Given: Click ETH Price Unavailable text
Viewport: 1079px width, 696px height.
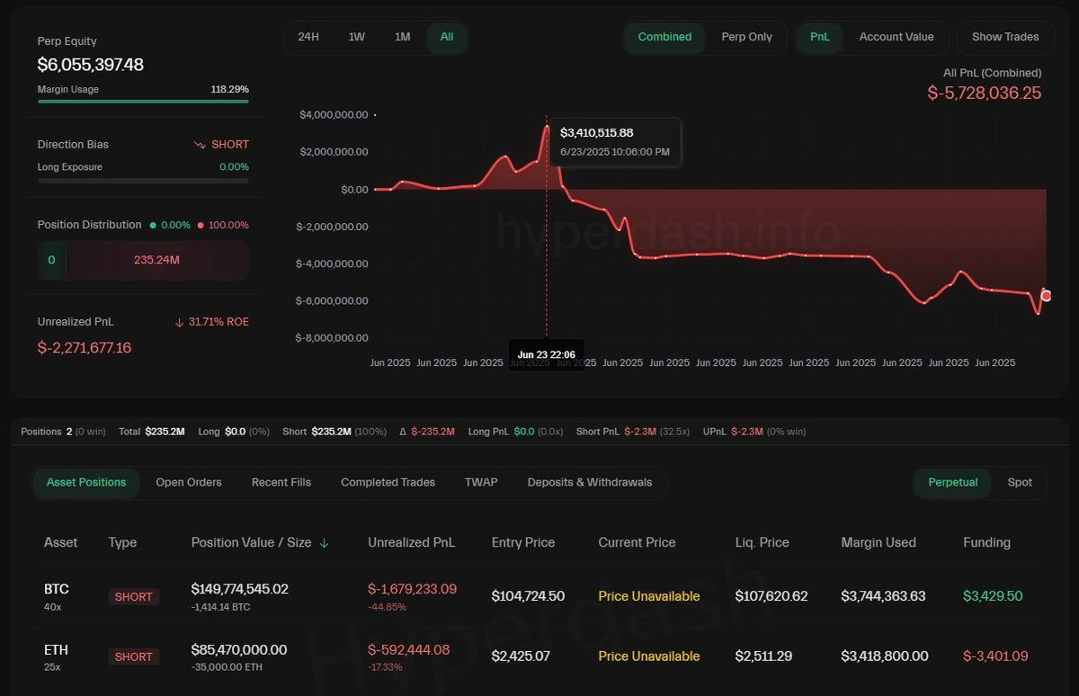Looking at the screenshot, I should pos(649,656).
